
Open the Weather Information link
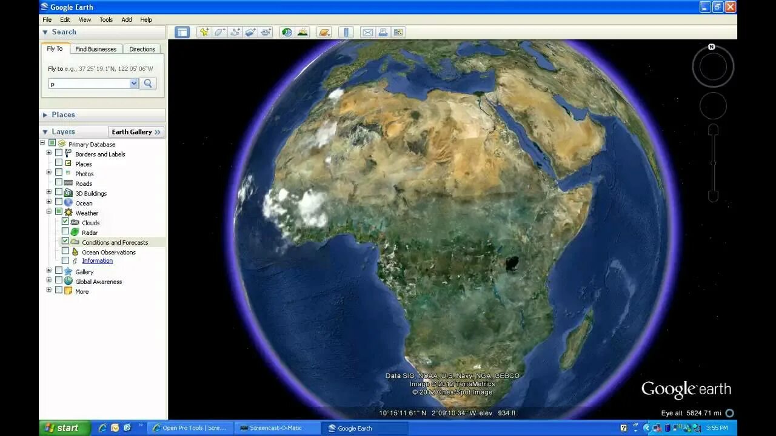pos(97,260)
